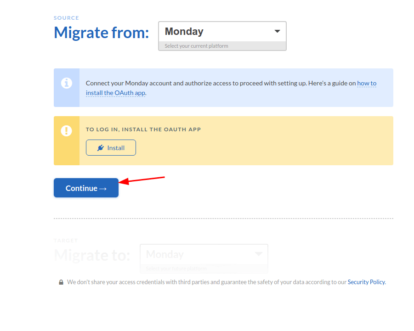Click the 'Select your current platform' hint text
Image resolution: width=414 pixels, height=331 pixels.
196,46
